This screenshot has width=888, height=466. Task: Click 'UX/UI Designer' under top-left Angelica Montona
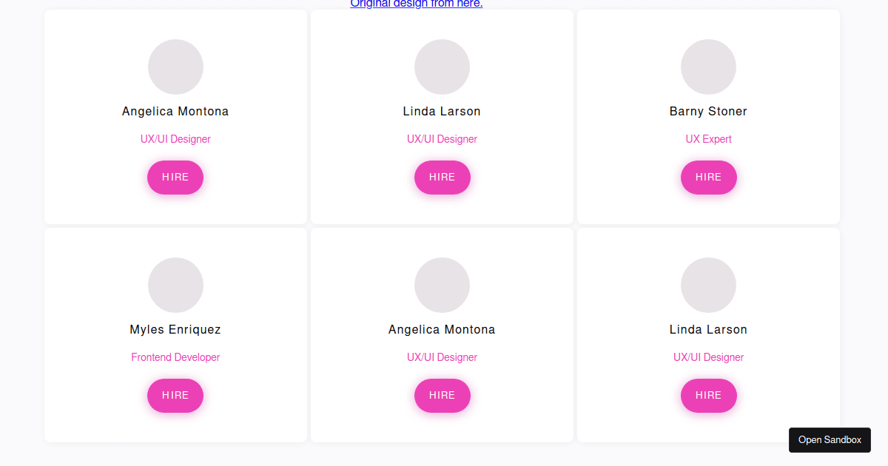tap(175, 138)
